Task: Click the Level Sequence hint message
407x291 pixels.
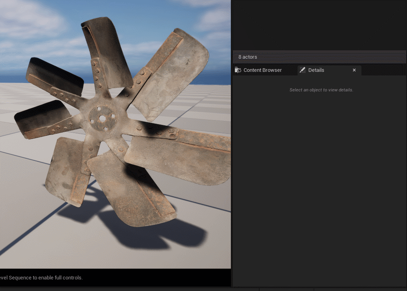Action: [x=41, y=277]
